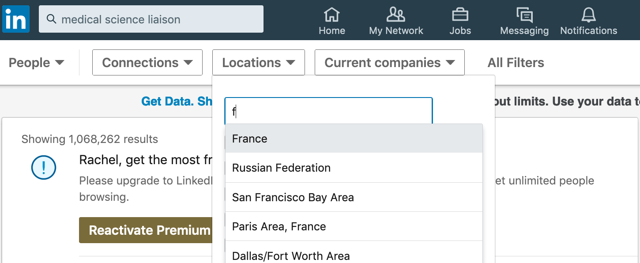The image size is (640, 263).
Task: Open the My Network people icon
Action: (x=395, y=15)
